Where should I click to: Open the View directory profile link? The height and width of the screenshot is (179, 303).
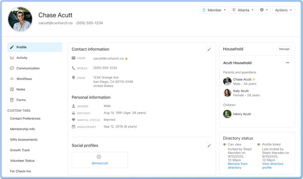(x=273, y=165)
